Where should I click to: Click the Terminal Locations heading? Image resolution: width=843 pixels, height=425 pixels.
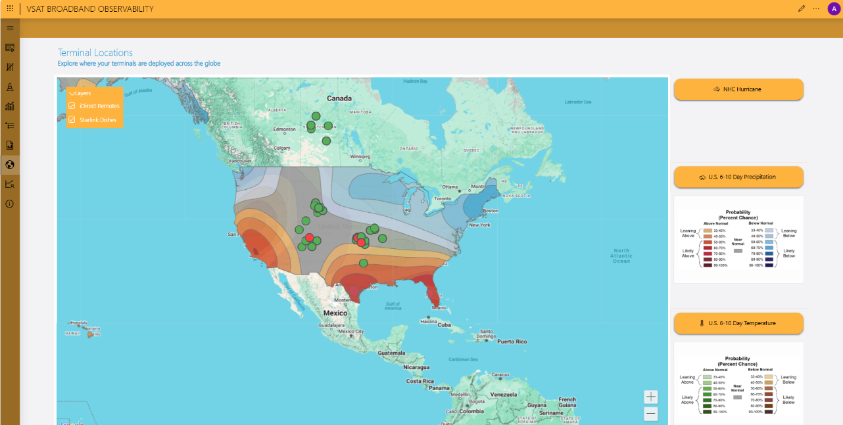point(95,53)
